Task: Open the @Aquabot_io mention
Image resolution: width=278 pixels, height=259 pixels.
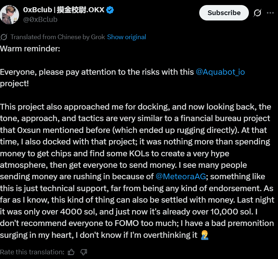Action: [x=220, y=72]
